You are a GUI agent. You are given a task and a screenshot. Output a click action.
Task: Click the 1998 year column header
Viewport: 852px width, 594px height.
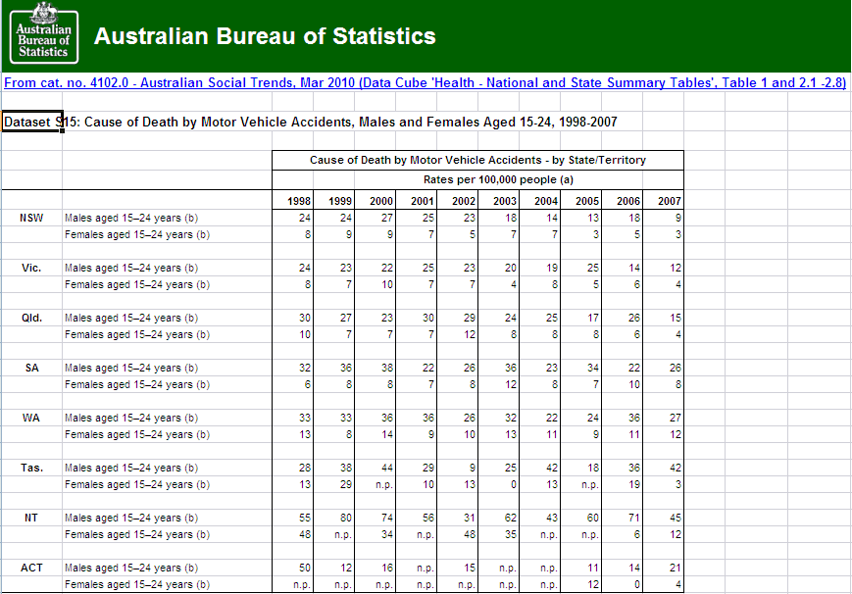coord(299,201)
